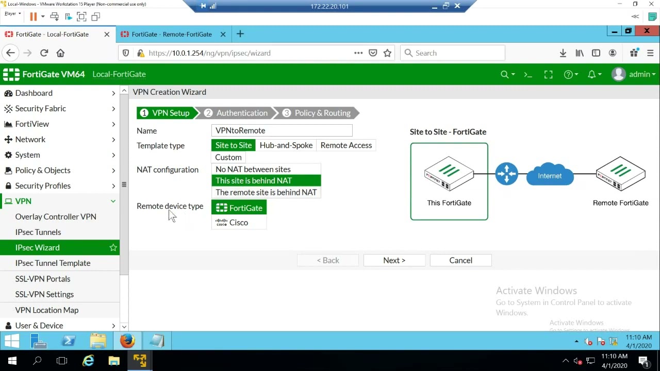Open the Firefox hamburger menu
The width and height of the screenshot is (660, 371).
pyautogui.click(x=650, y=53)
